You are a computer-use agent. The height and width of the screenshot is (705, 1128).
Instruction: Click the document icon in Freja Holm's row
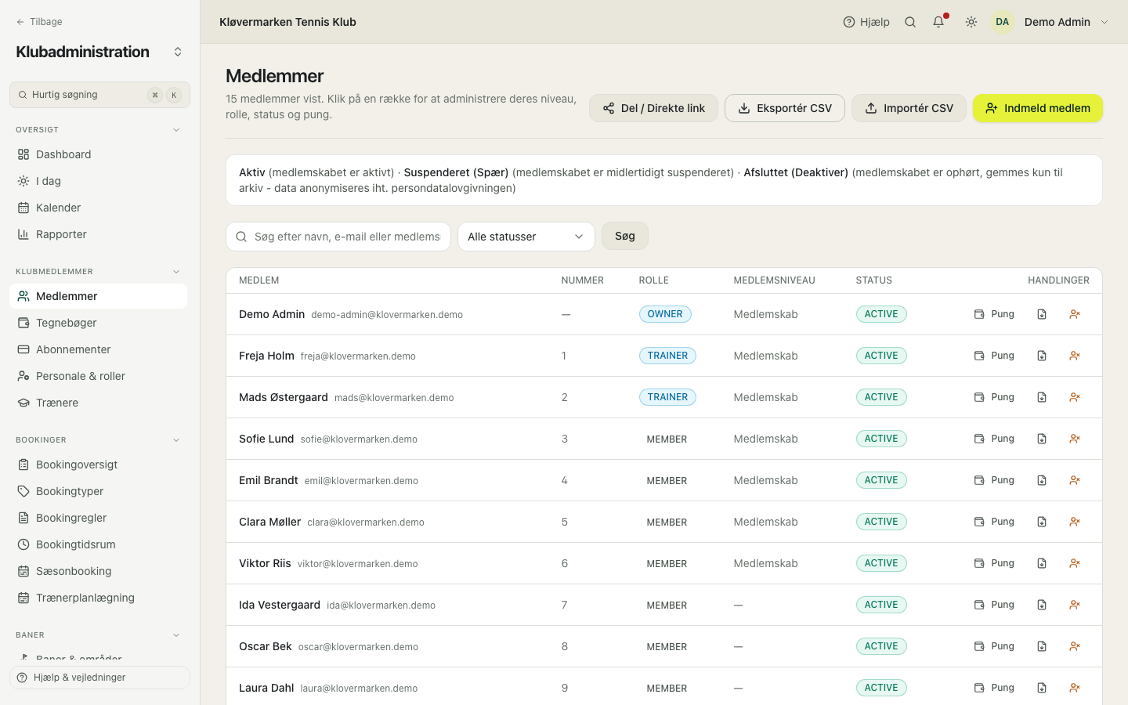pos(1042,356)
